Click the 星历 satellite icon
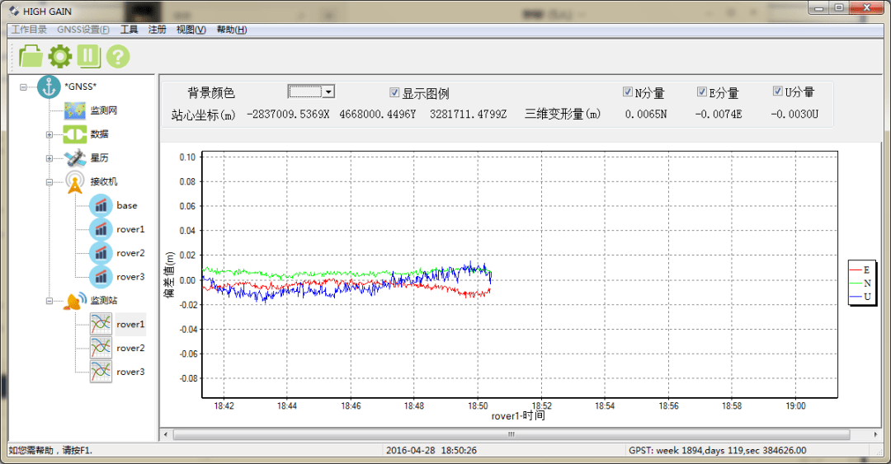Image resolution: width=891 pixels, height=464 pixels. tap(75, 157)
